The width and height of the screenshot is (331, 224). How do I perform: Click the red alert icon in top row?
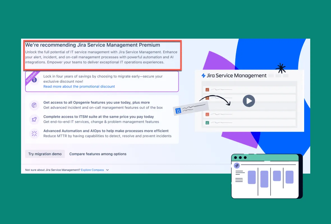[207, 90]
